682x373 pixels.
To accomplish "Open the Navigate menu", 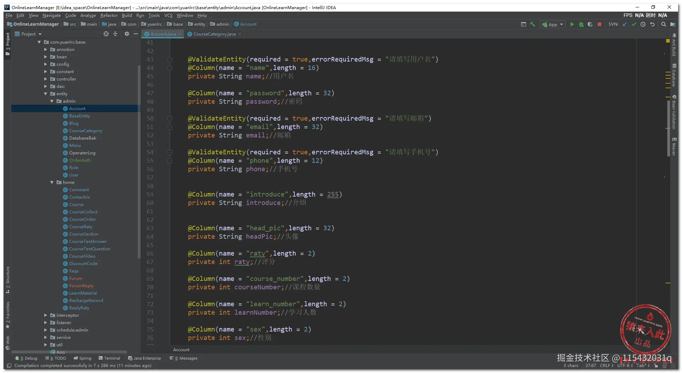I will [52, 15].
